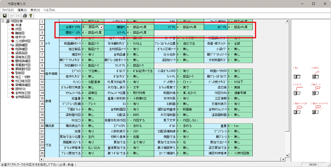Viewport: 331px width, 167px height.
Task: Collapse the 作図仕様 root tree node
Action: point(2,21)
